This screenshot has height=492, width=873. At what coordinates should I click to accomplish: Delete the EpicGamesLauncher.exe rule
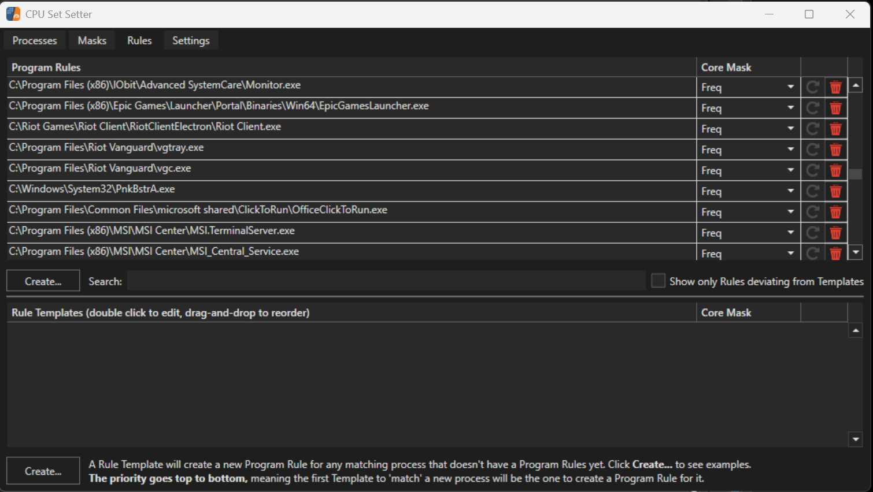pos(835,108)
